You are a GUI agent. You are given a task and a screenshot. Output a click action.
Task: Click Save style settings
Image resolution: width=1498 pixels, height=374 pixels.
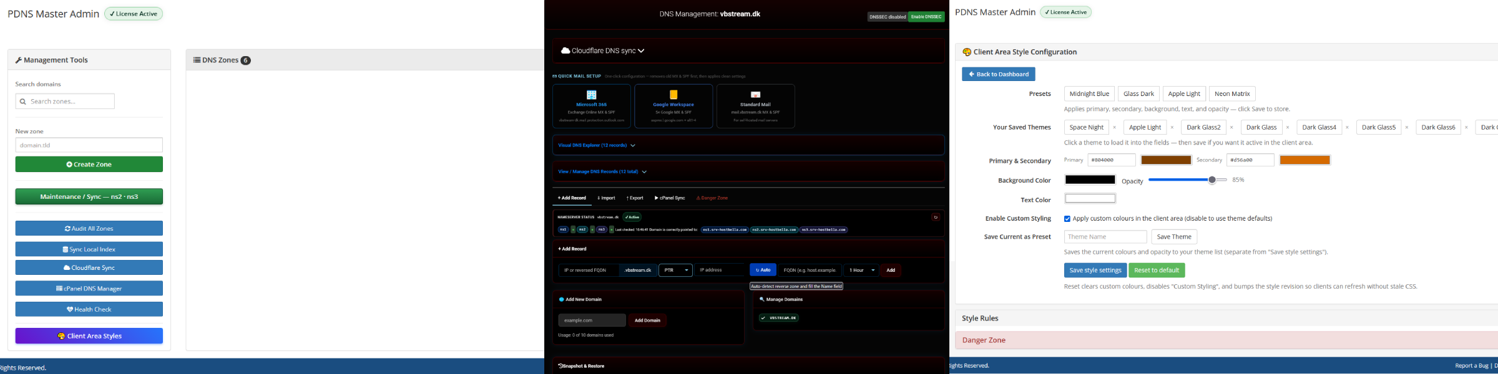pos(1095,271)
